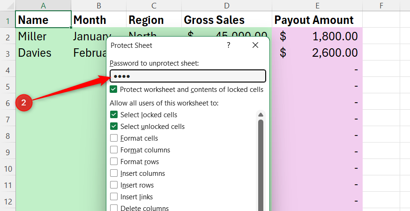Toggle Protect worksheet and contents of locked cells
The image size is (410, 211).
pos(113,90)
